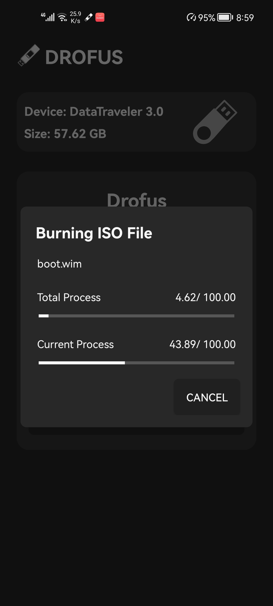This screenshot has width=273, height=606.
Task: Tap the Drofus heading behind the dialog
Action: (137, 199)
